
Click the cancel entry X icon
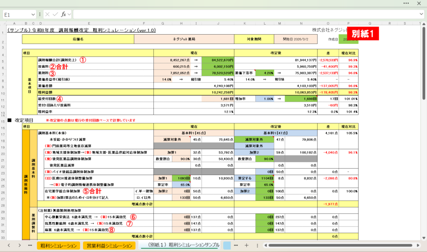tap(48, 14)
